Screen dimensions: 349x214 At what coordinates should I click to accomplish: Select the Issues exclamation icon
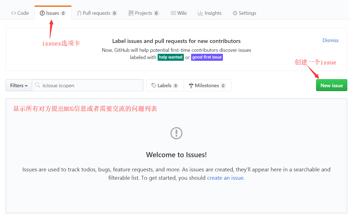point(42,13)
